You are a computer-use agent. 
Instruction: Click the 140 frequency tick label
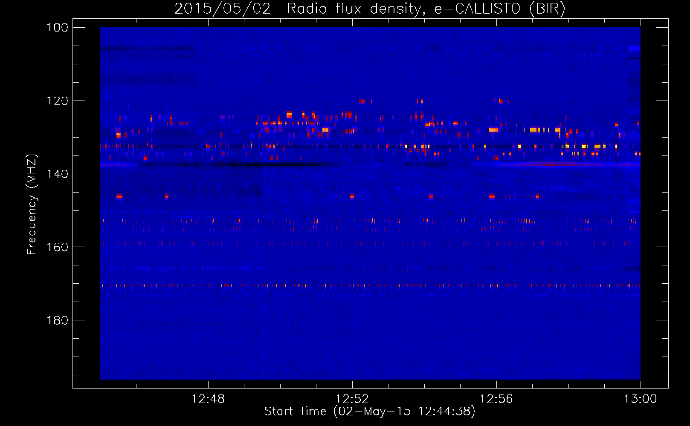tap(57, 174)
